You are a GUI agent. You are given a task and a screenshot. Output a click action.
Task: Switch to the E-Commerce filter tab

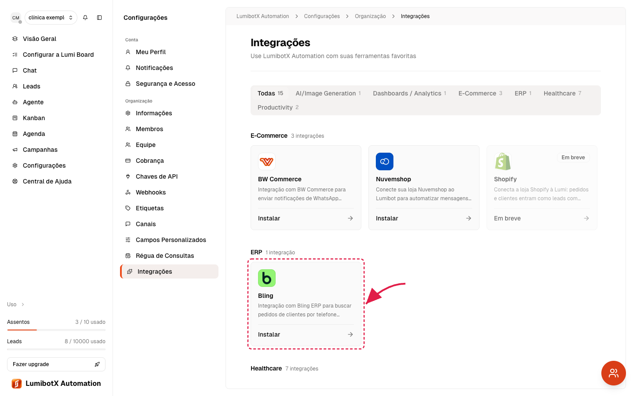[480, 93]
